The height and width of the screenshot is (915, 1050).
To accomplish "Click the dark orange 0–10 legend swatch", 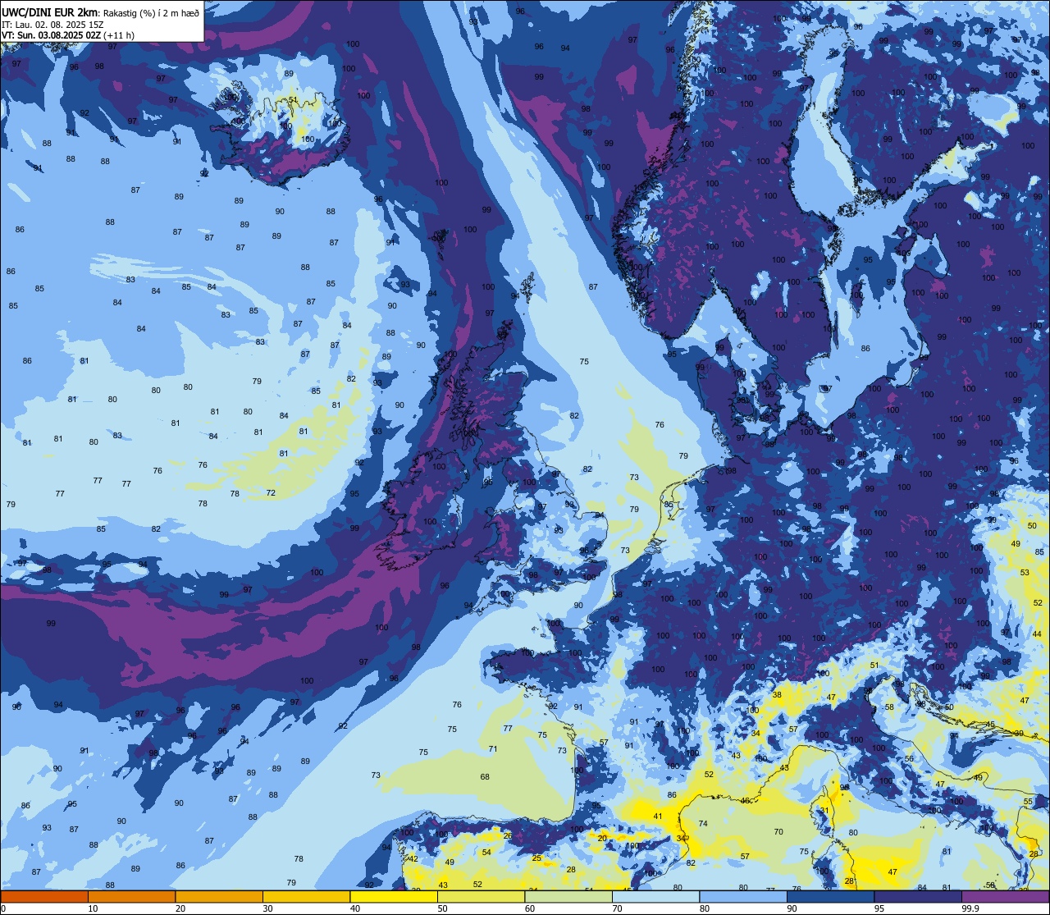I will point(44,896).
